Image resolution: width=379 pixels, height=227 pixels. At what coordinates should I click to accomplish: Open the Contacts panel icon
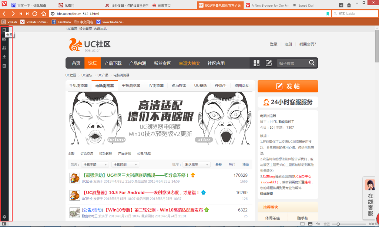[4, 48]
